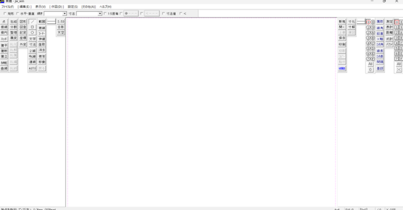Open the 図形 figure library tool
Screen dimensions: 403x210
23,22
